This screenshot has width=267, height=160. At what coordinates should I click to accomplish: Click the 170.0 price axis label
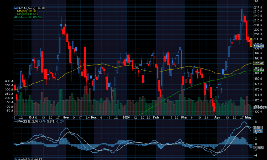click(x=258, y=100)
